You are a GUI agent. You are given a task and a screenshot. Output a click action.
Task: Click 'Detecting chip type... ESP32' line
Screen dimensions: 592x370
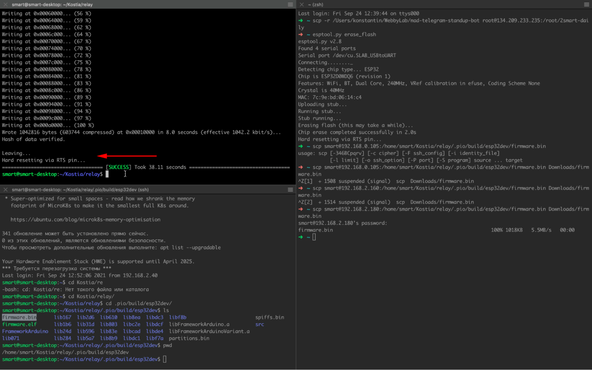pyautogui.click(x=338, y=69)
